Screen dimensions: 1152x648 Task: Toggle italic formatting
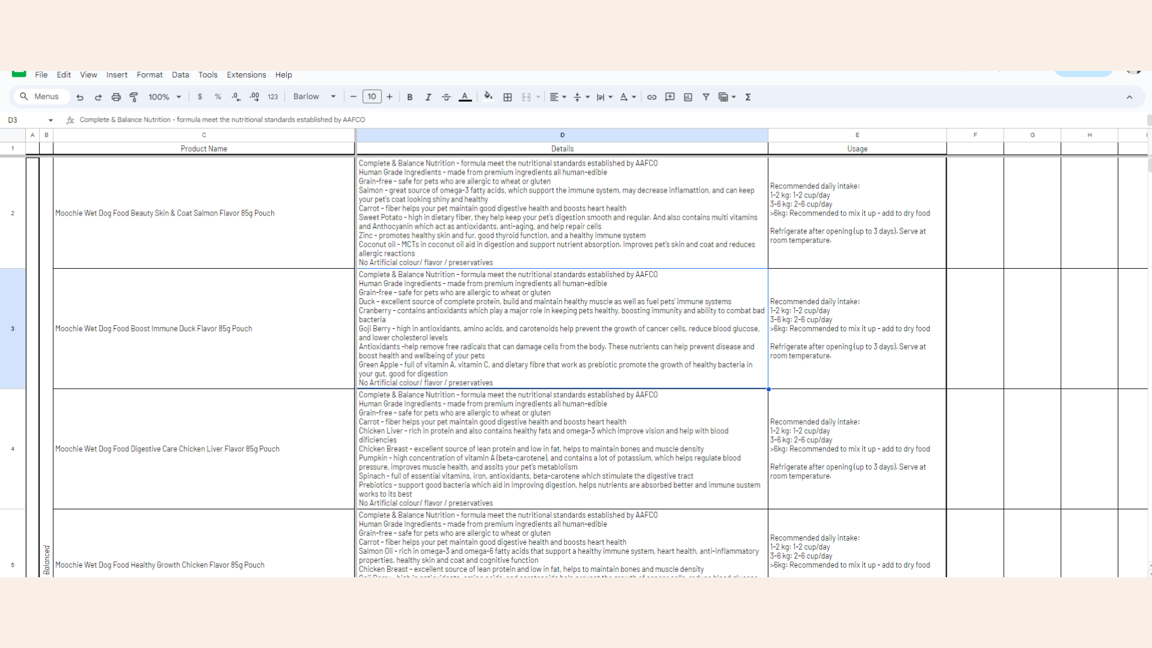[428, 97]
